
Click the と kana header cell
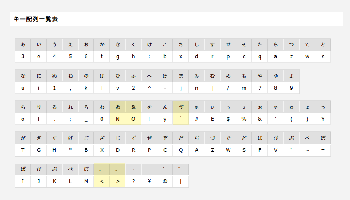pos(323,45)
